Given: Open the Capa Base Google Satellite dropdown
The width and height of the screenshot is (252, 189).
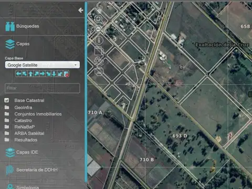Looking at the screenshot, I should (x=43, y=65).
